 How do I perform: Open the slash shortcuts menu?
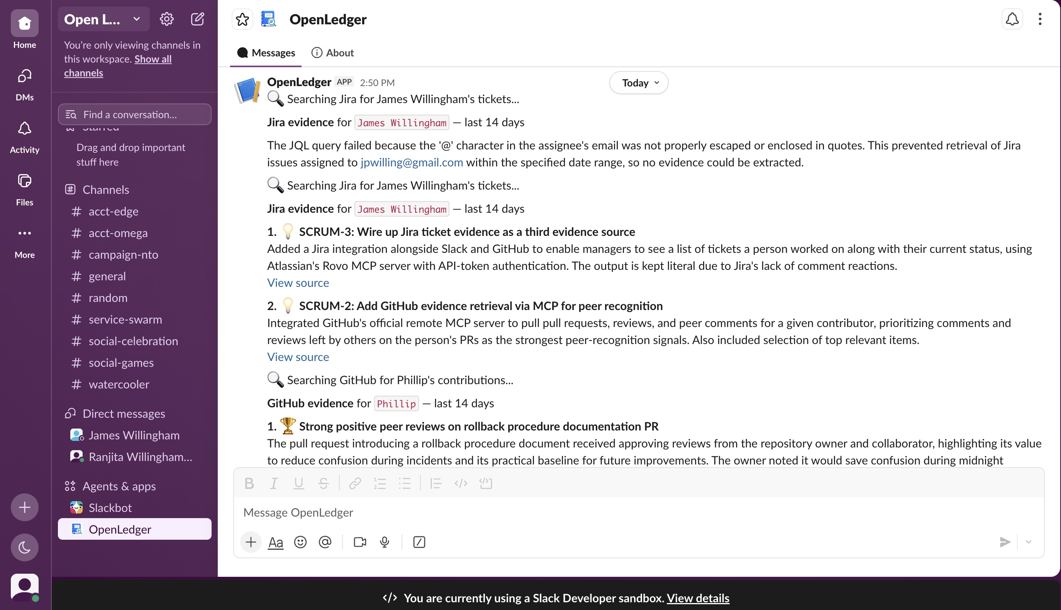[x=419, y=542]
